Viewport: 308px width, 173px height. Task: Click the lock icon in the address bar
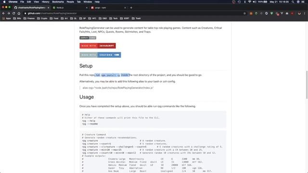coord(25,13)
